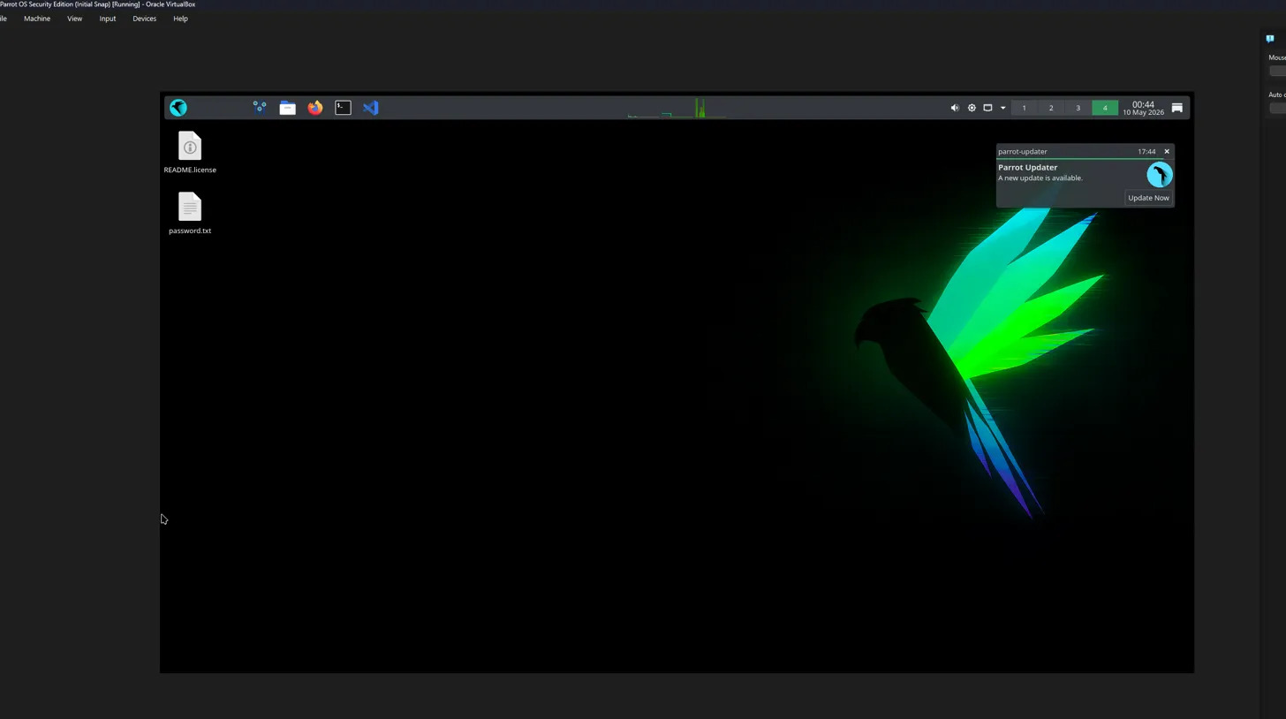Expand hidden system tray icons arrow

click(1002, 108)
